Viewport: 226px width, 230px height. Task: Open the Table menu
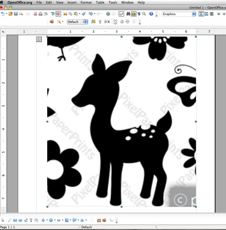[x=100, y=3]
